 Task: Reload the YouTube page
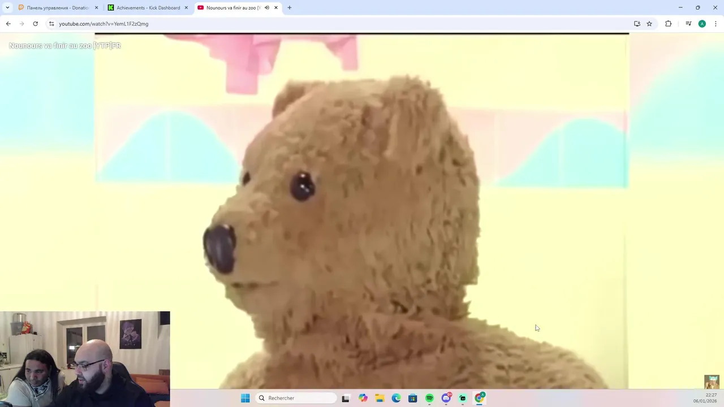35,24
